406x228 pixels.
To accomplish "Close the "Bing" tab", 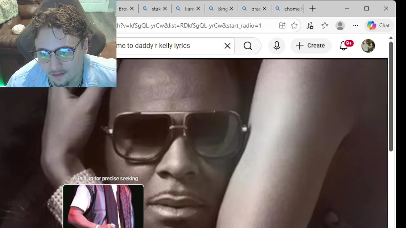I will pyautogui.click(x=231, y=9).
